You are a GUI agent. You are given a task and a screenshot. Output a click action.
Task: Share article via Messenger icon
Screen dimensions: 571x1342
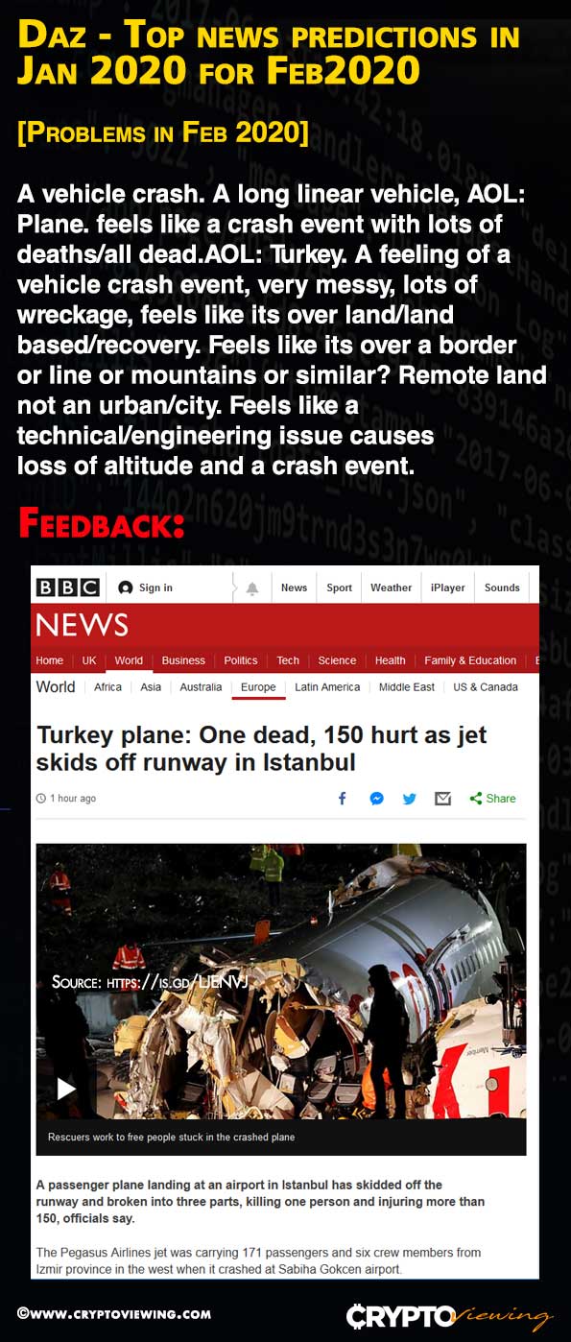(x=376, y=798)
